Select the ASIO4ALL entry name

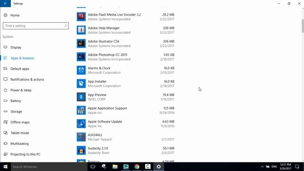click(x=95, y=135)
